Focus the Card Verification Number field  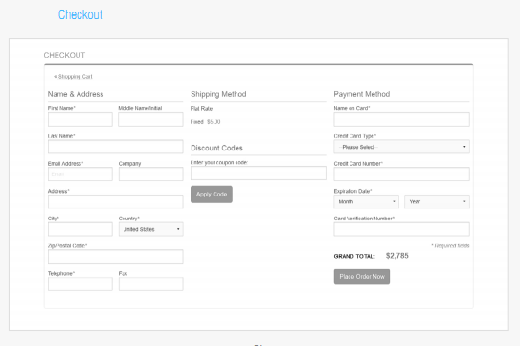pos(401,229)
